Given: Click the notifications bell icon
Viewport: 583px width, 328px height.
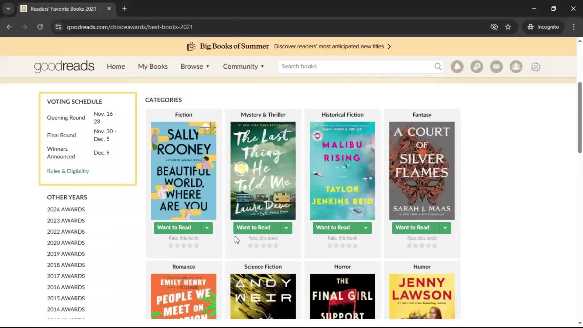Looking at the screenshot, I should point(457,67).
